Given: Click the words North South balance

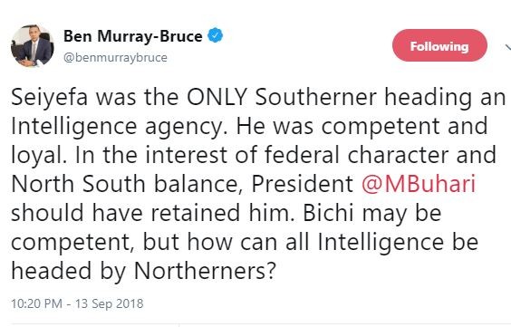Looking at the screenshot, I should [x=125, y=185].
